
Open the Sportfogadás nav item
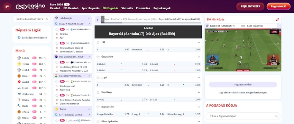coord(91,8)
